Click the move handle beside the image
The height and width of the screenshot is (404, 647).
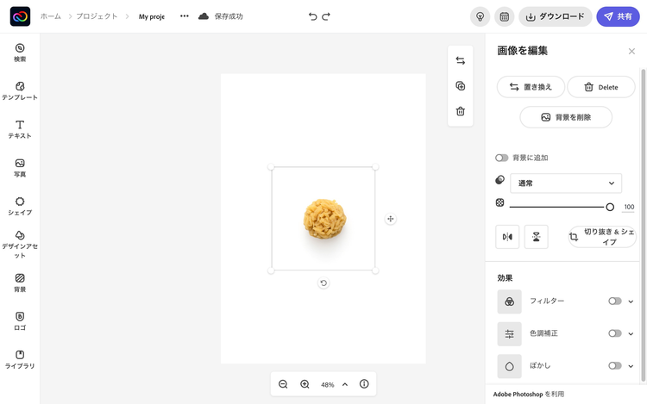[x=390, y=219]
